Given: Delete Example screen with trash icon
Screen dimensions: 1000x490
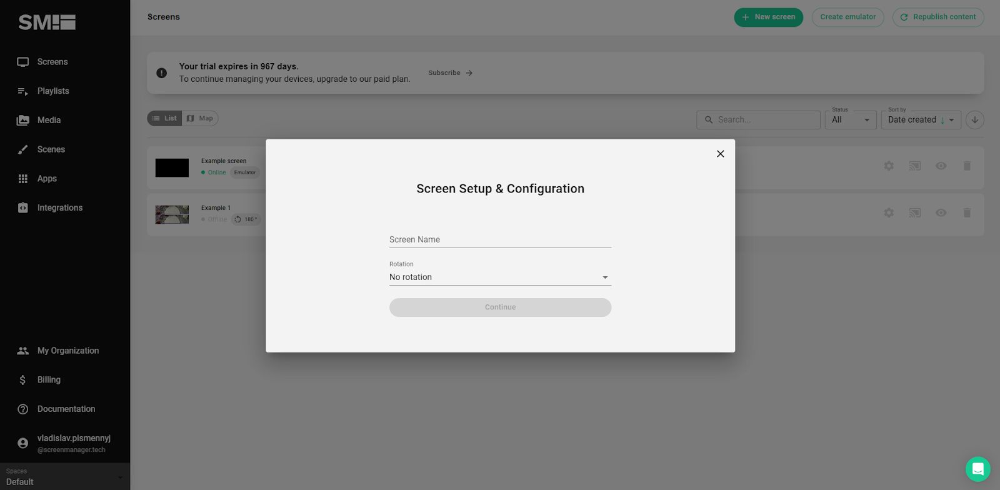Looking at the screenshot, I should pos(967,166).
